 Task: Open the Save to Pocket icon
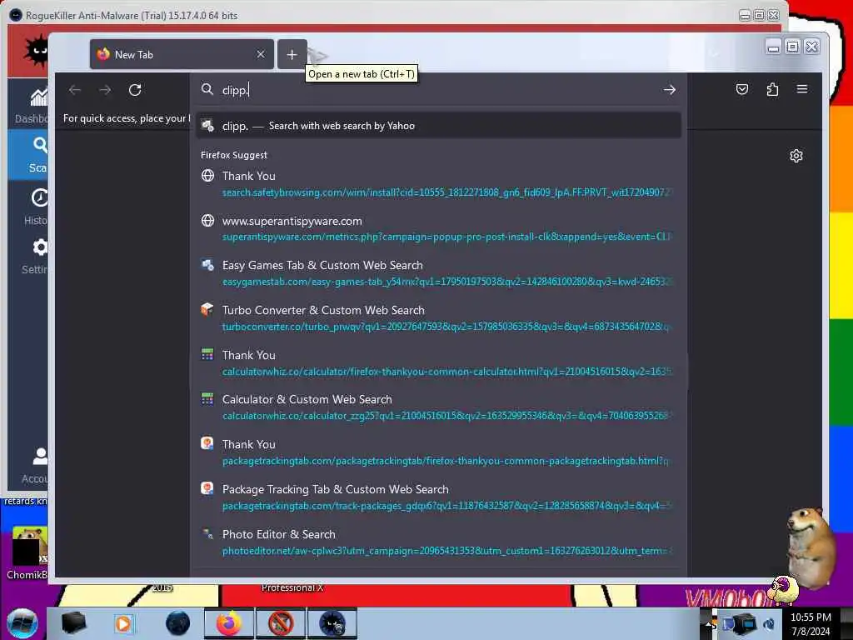pyautogui.click(x=742, y=89)
